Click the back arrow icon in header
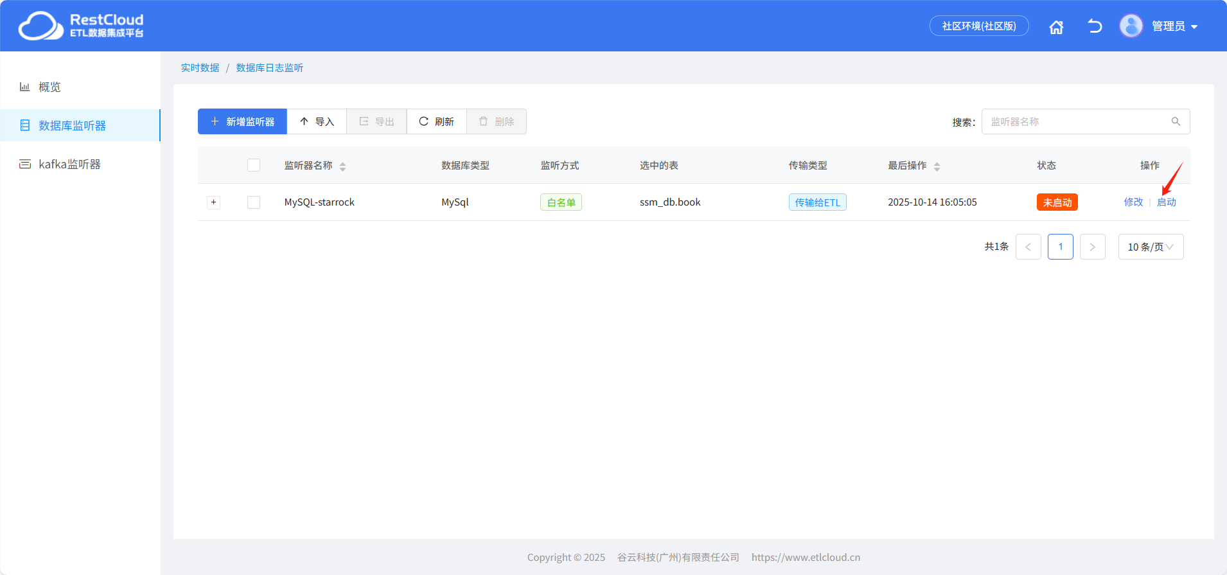The image size is (1227, 575). [x=1095, y=26]
